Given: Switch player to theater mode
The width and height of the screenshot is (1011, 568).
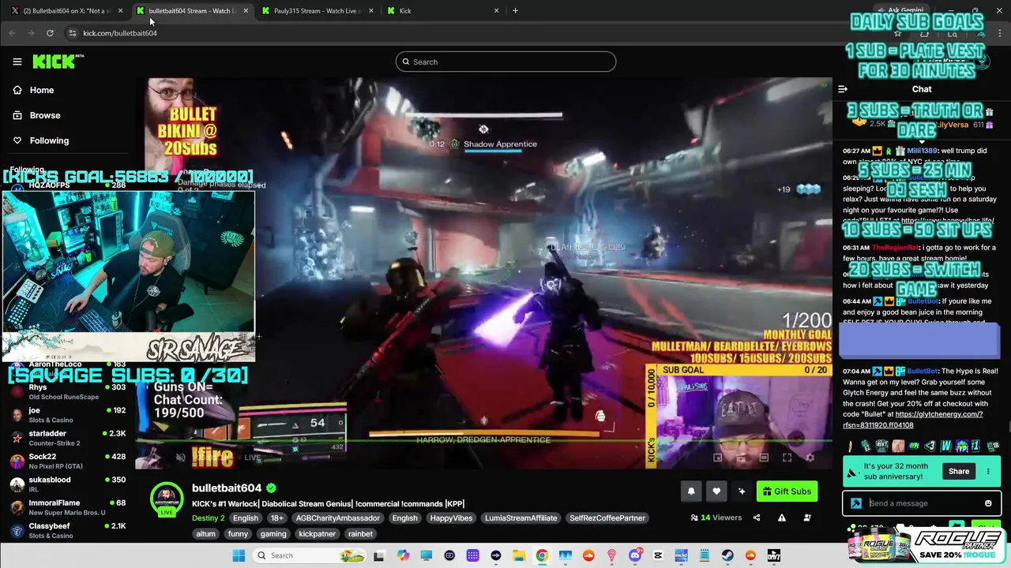Looking at the screenshot, I should coord(764,457).
